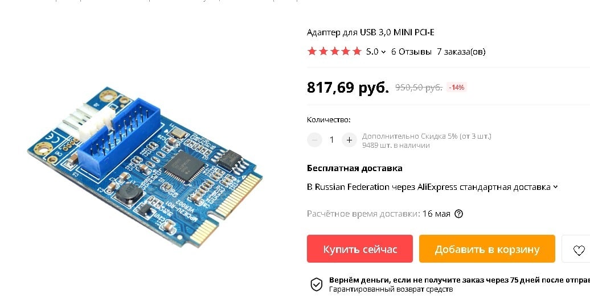Click the 817,69 руб. price

pos(347,87)
